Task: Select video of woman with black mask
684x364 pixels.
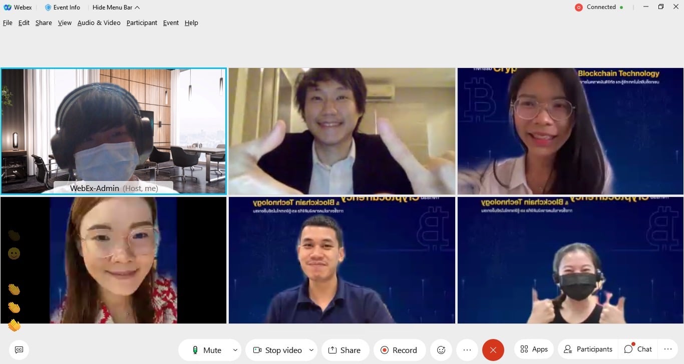Action: point(570,260)
